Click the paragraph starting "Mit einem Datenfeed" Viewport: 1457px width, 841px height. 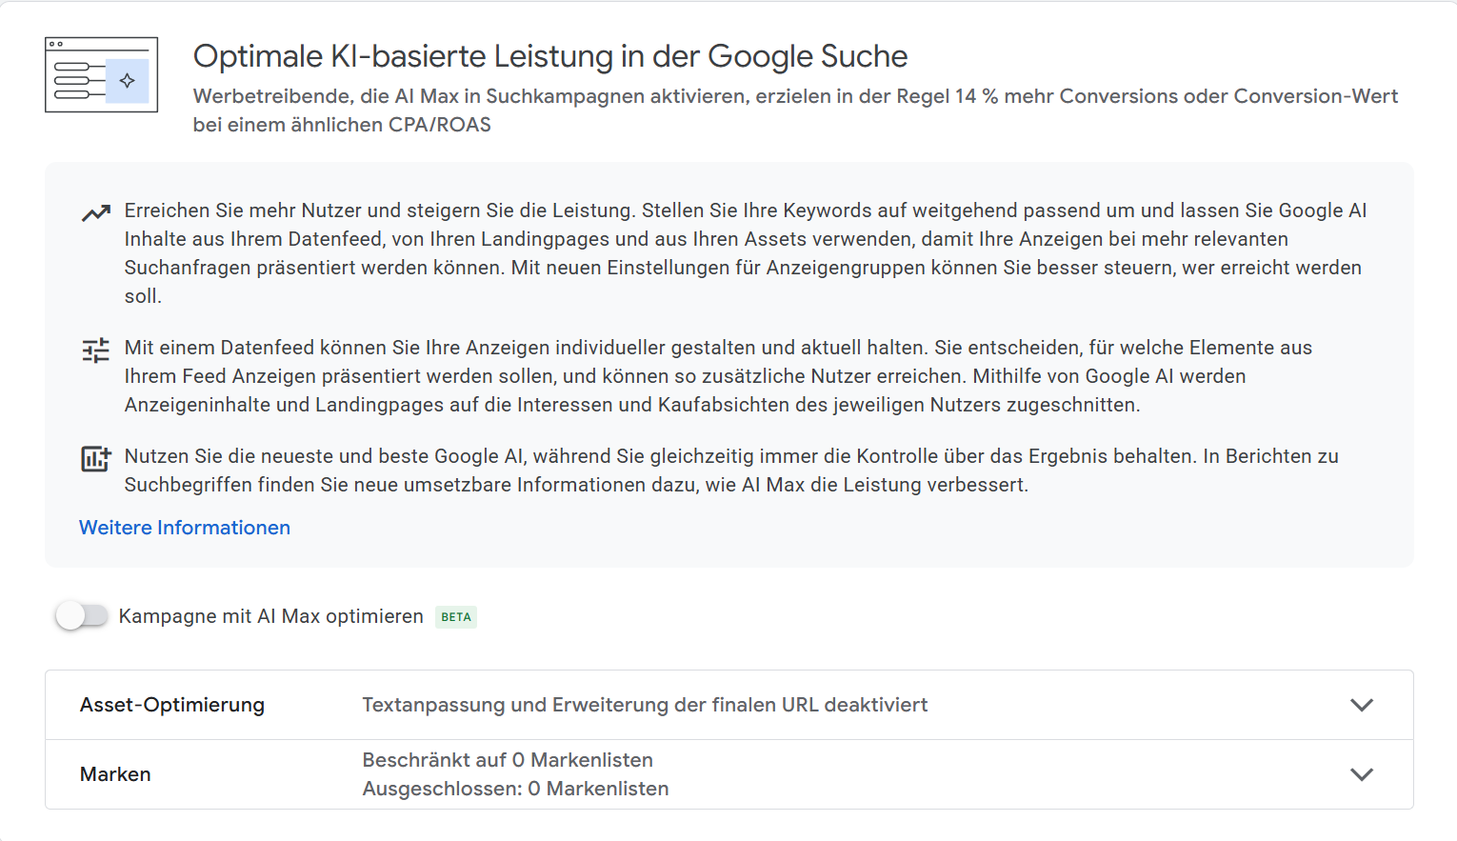(718, 375)
